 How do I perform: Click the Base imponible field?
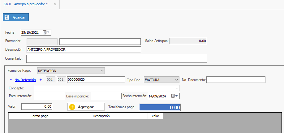tap(105, 96)
